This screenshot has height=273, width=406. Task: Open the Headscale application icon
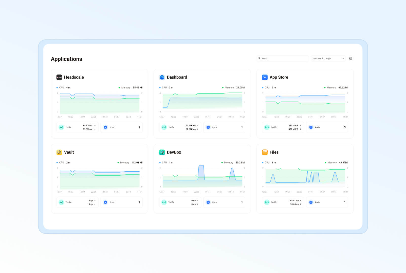click(59, 77)
